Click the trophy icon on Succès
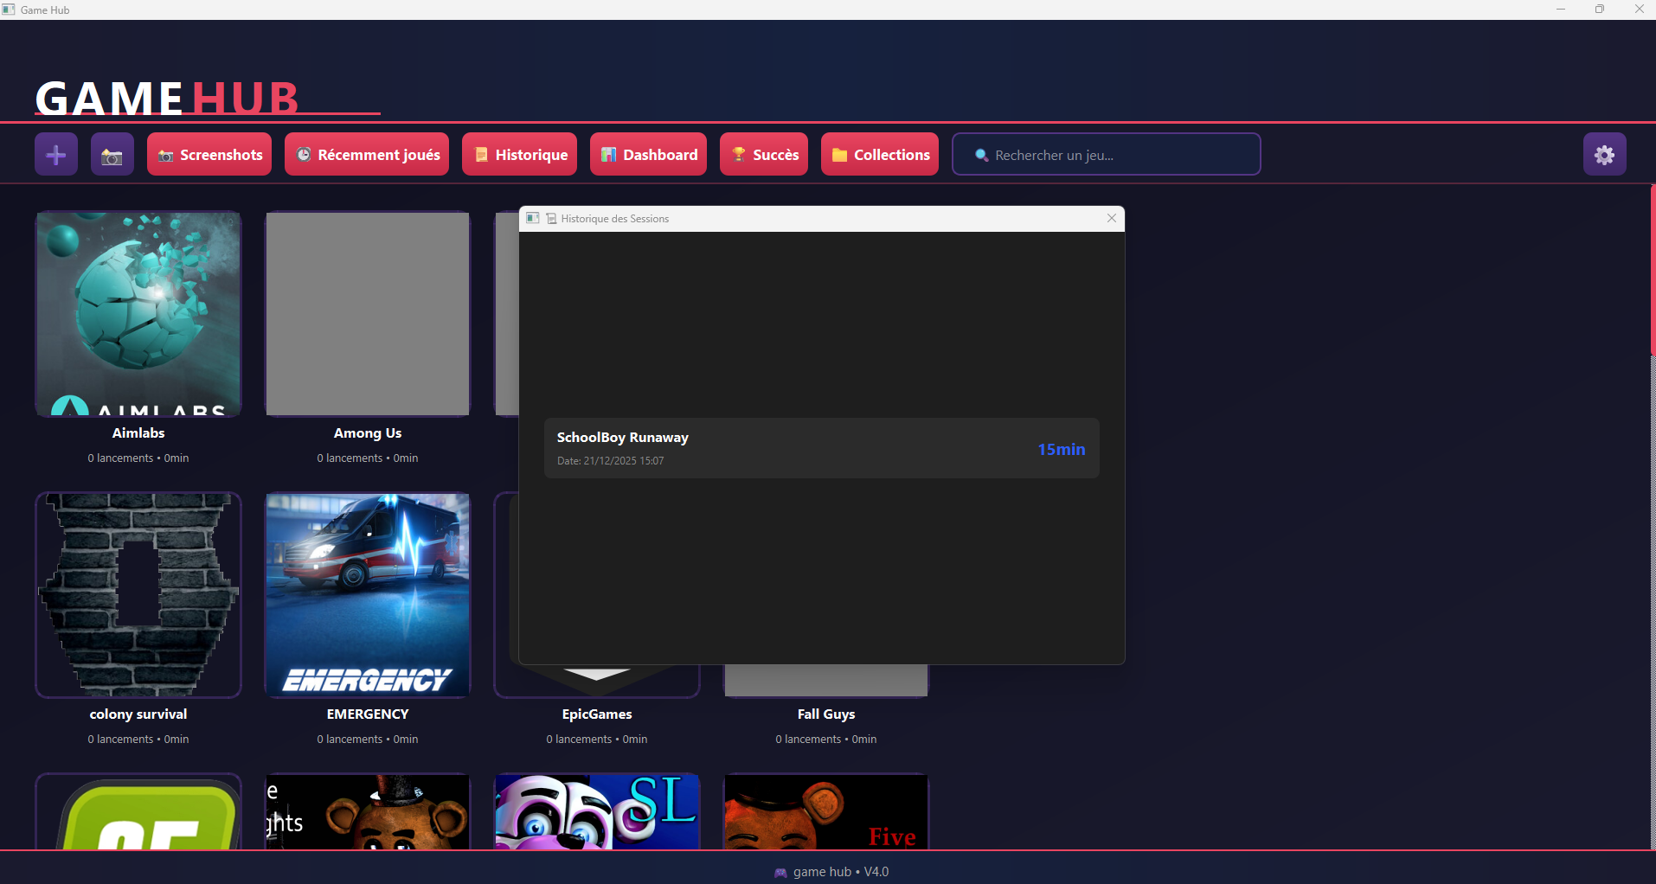 pyautogui.click(x=739, y=155)
